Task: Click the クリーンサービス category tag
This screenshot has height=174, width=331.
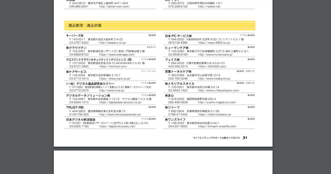Action: pos(149,71)
